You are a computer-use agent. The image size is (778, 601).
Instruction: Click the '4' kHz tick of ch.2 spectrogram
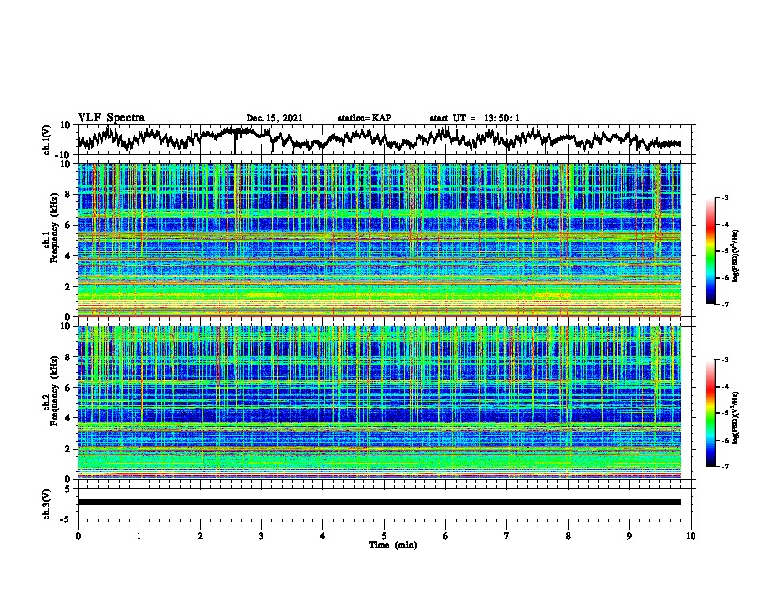point(69,418)
